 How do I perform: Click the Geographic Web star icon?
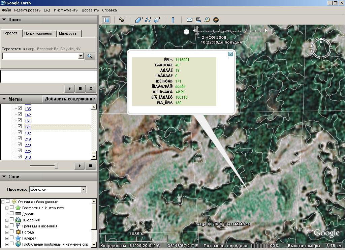coord(18,208)
